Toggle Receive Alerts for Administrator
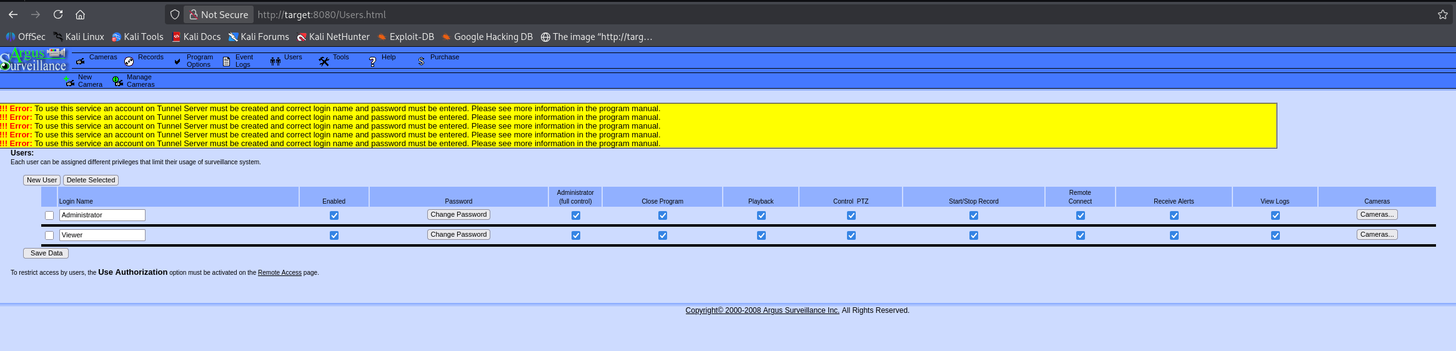This screenshot has height=351, width=1456. 1174,215
